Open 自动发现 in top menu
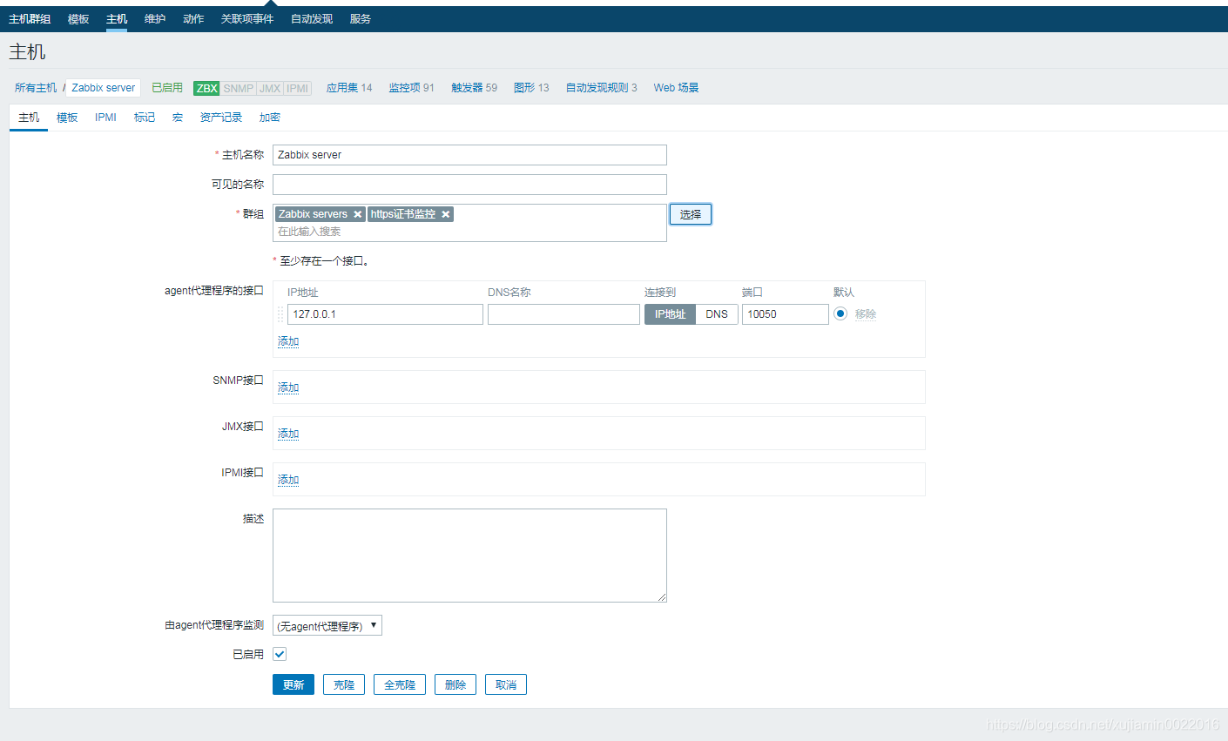 [x=312, y=19]
